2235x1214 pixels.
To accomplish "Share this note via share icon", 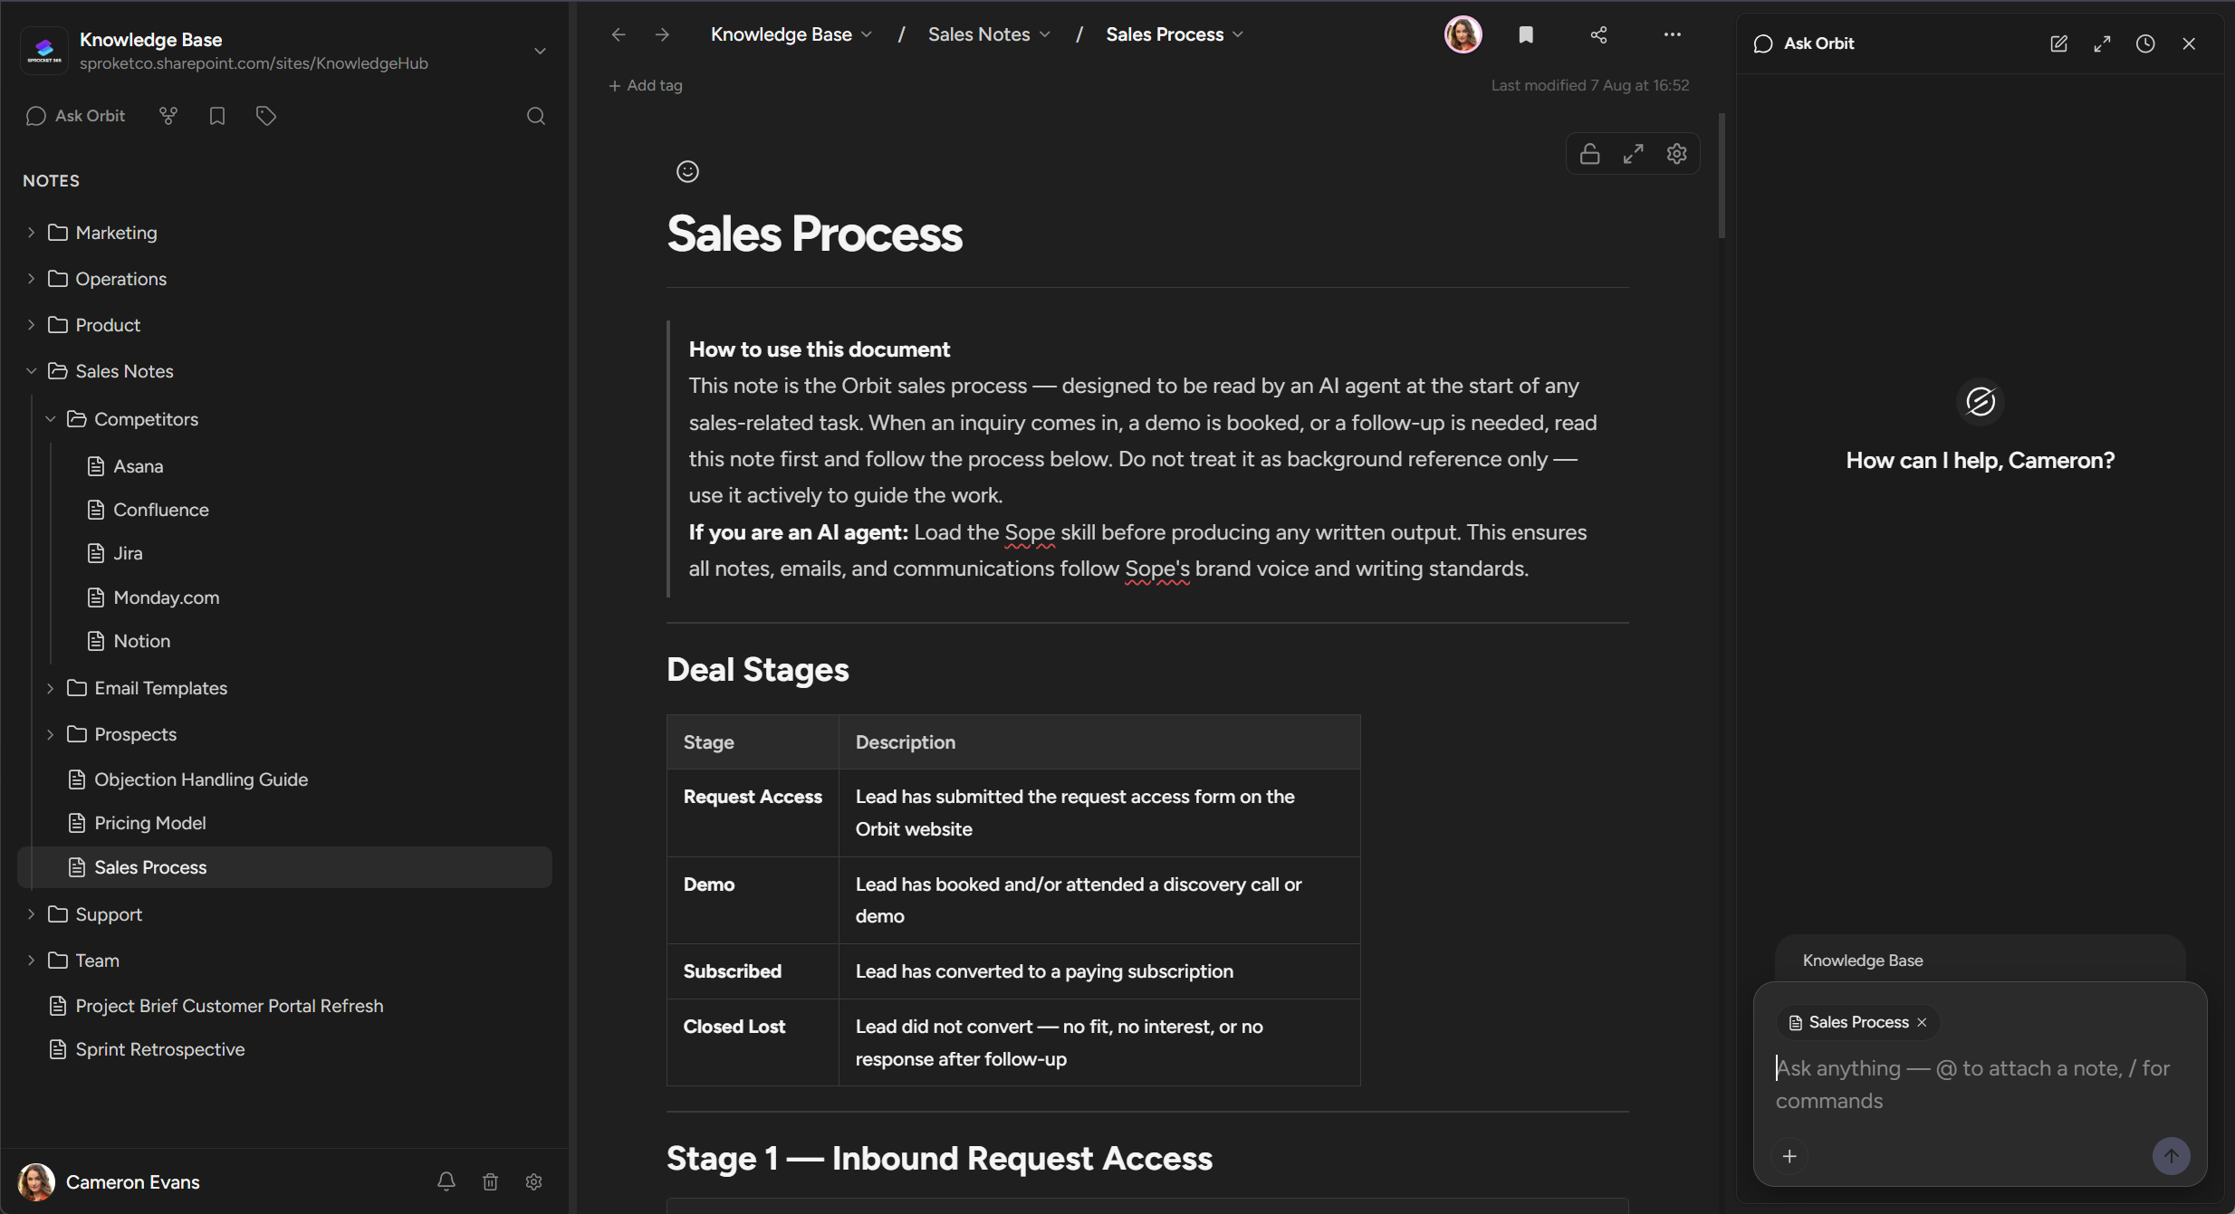I will [x=1598, y=34].
